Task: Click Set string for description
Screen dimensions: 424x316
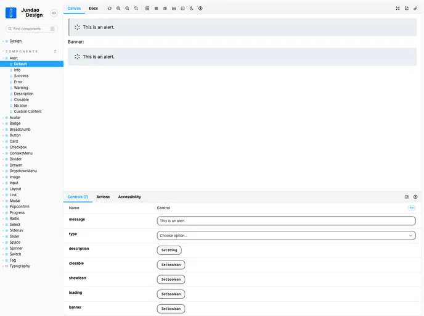Action: coord(169,250)
